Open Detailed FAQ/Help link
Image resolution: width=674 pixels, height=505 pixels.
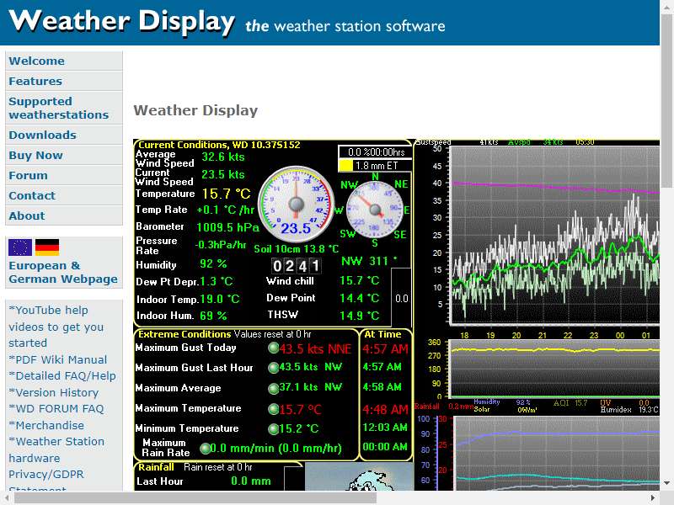[62, 375]
